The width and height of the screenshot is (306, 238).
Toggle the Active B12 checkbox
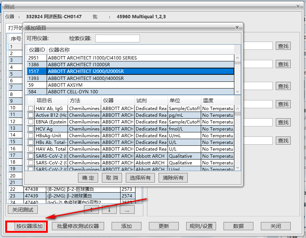pyautogui.click(x=31, y=115)
